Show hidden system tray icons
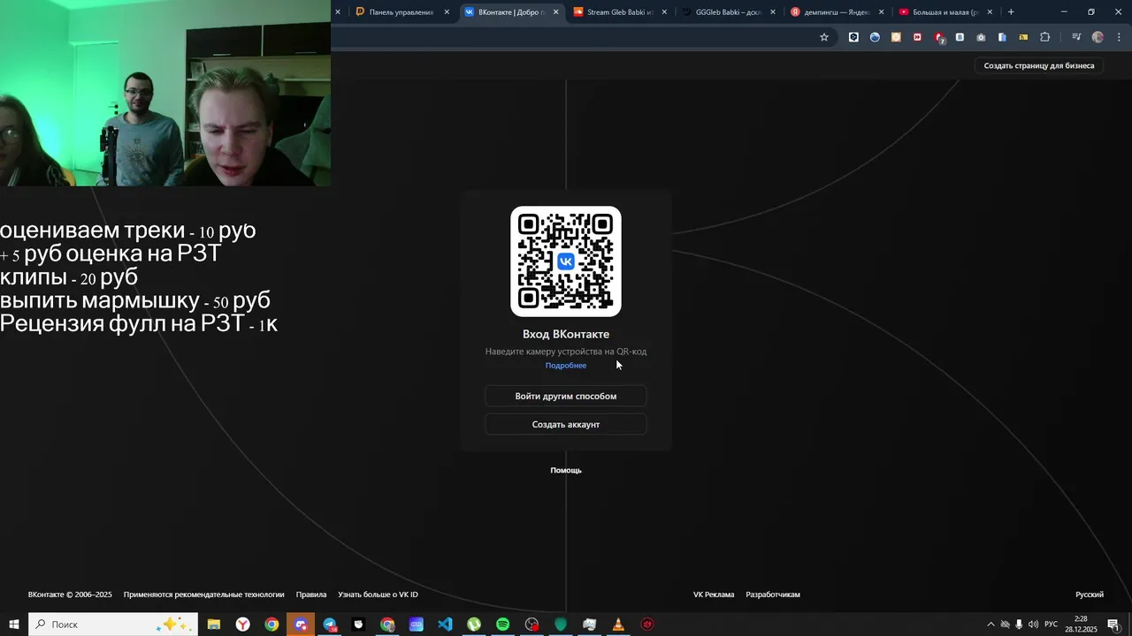Image resolution: width=1132 pixels, height=636 pixels. pos(990,625)
